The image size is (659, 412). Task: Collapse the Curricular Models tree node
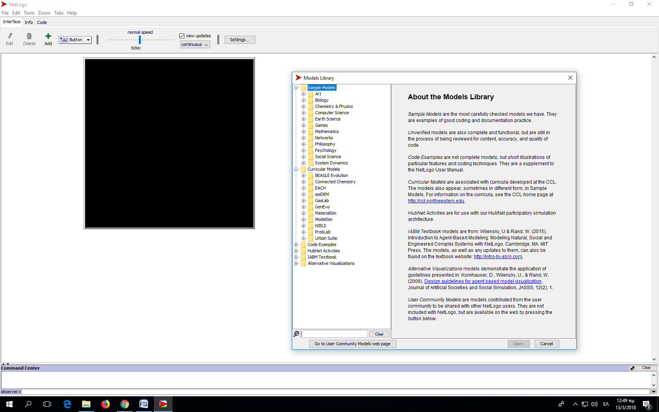tap(296, 169)
